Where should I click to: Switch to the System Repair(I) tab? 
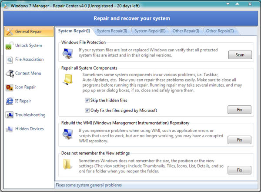tap(74, 31)
